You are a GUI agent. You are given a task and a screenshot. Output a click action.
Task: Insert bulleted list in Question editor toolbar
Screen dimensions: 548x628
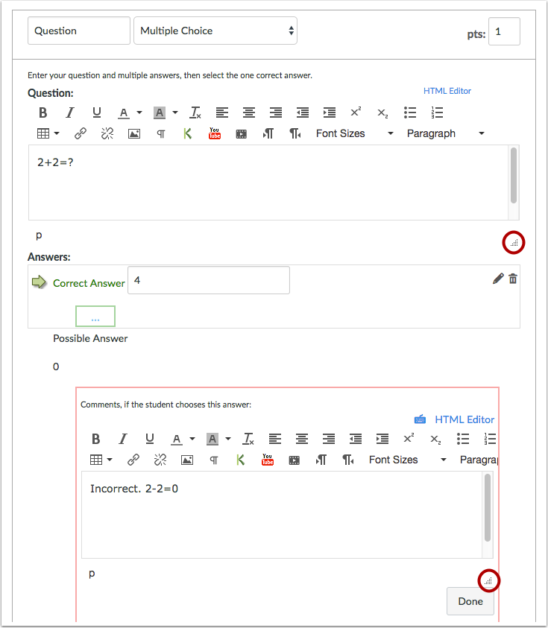tap(410, 112)
